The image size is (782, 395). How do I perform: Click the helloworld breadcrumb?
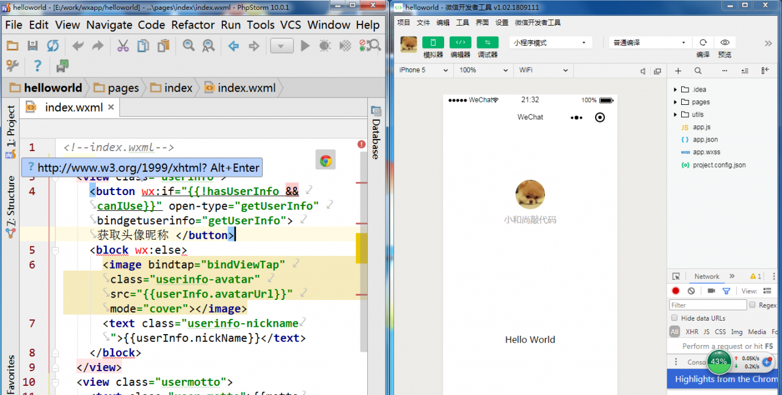(x=45, y=88)
